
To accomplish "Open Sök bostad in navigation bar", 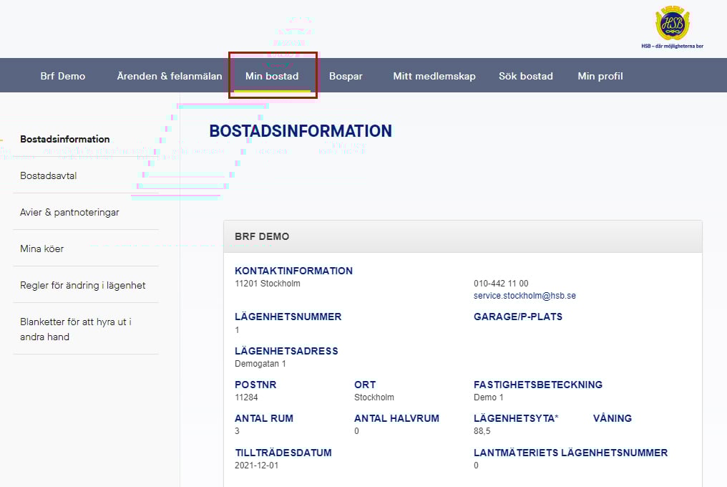I will point(525,76).
